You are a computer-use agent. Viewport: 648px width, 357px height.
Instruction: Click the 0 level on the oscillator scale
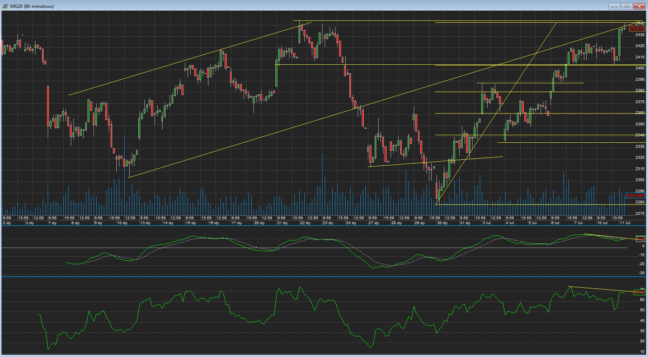pyautogui.click(x=643, y=246)
